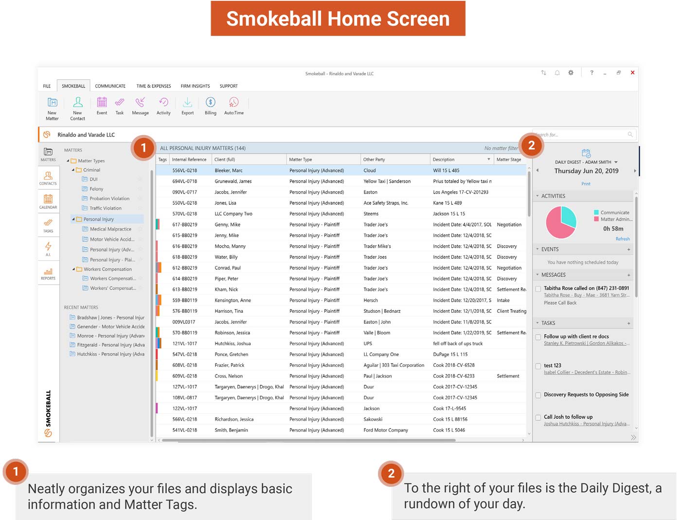Open the File menu
Image resolution: width=681 pixels, height=520 pixels.
click(x=47, y=86)
